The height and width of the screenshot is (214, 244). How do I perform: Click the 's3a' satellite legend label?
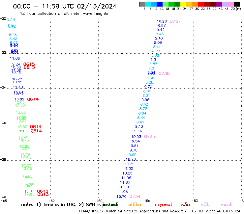185,204
